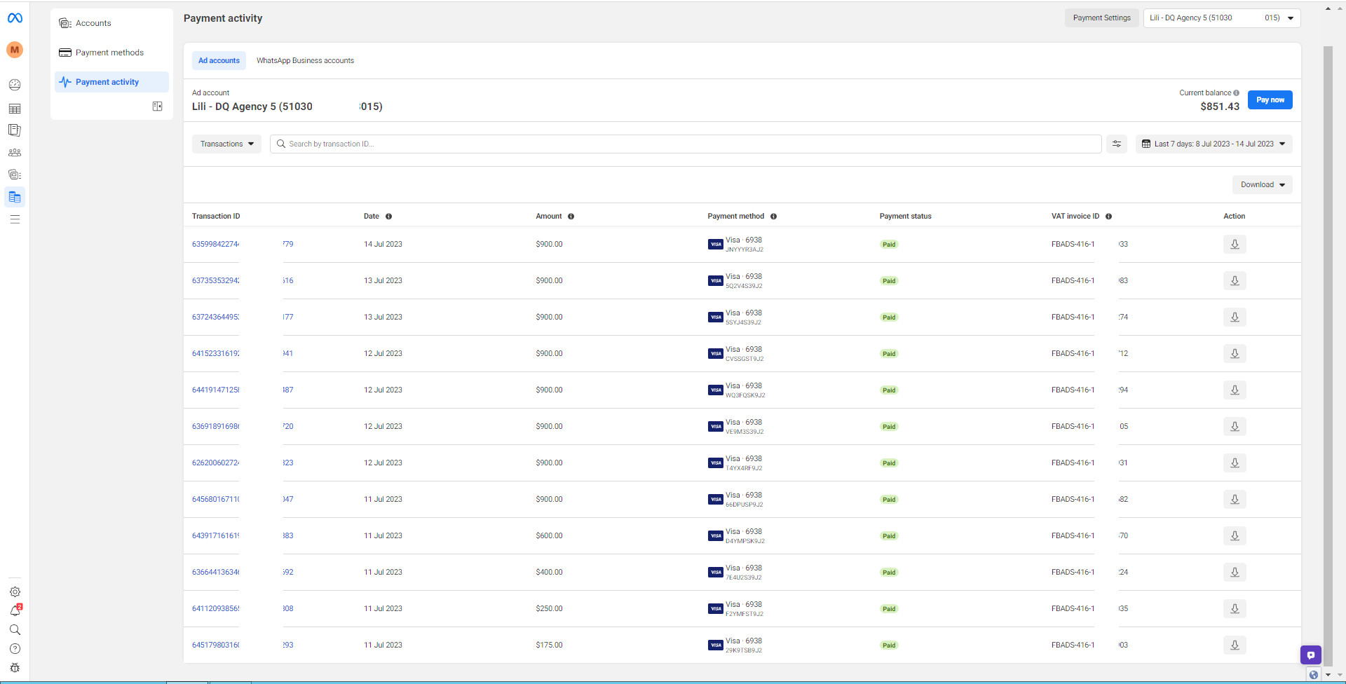The height and width of the screenshot is (684, 1346).
Task: Download invoice for transaction starting 63735353294
Action: [1235, 281]
